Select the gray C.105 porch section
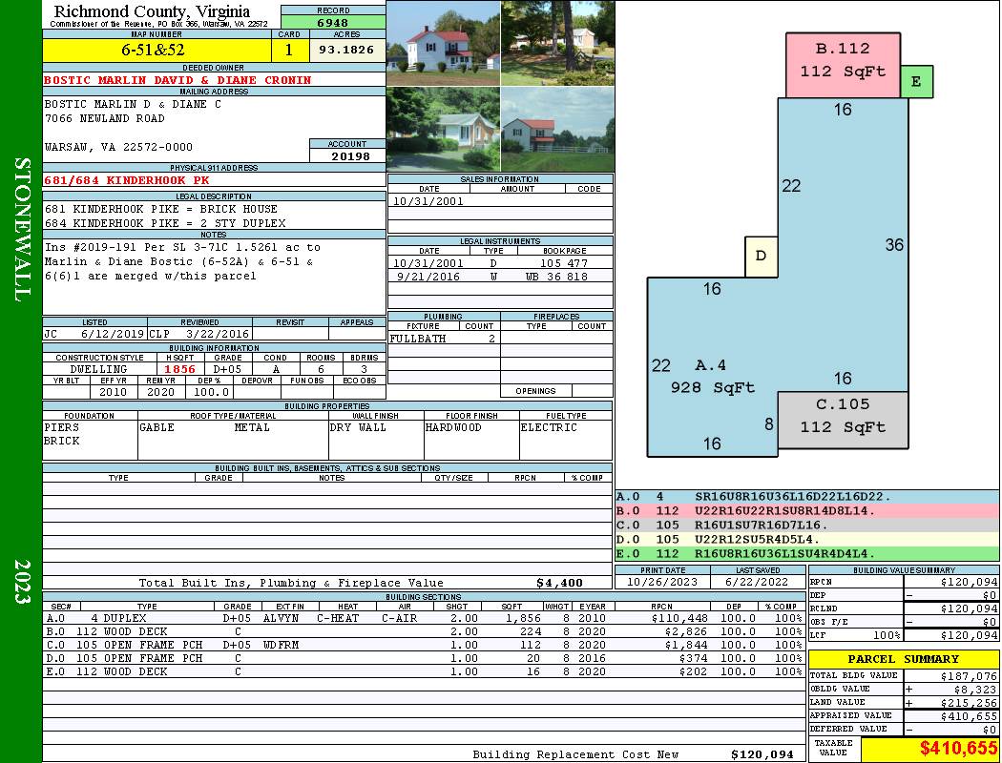This screenshot has width=1002, height=763. tap(843, 418)
